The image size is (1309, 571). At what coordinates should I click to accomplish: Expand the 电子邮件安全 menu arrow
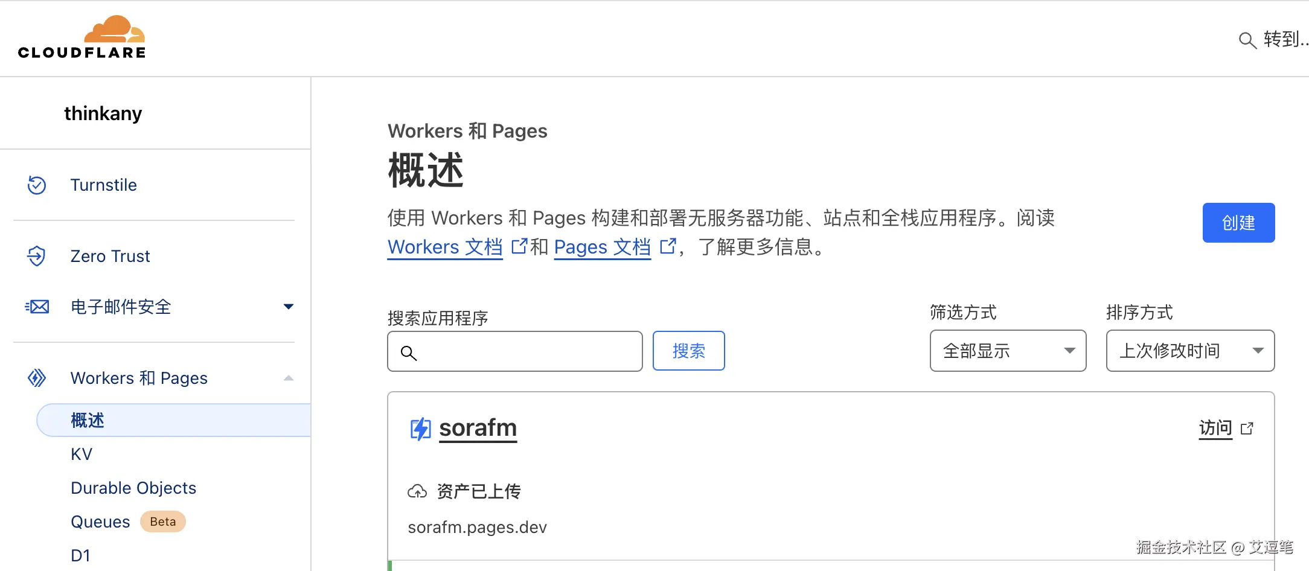289,307
